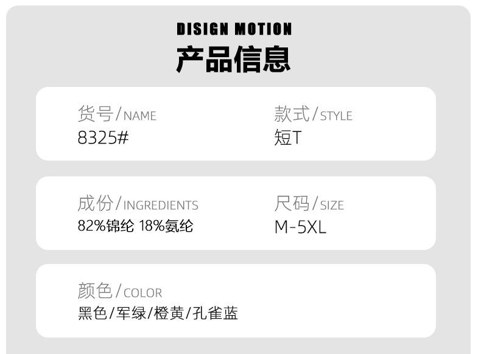The height and width of the screenshot is (354, 481).
Task: Click the 颜色 label
Action: (x=95, y=291)
